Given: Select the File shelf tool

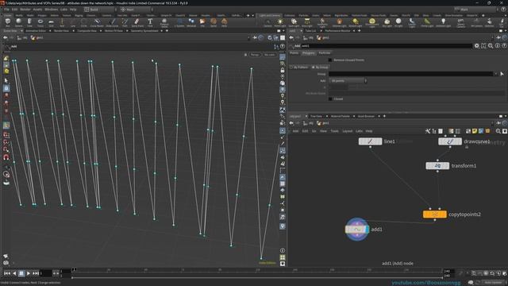Looking at the screenshot, I should click(202, 23).
